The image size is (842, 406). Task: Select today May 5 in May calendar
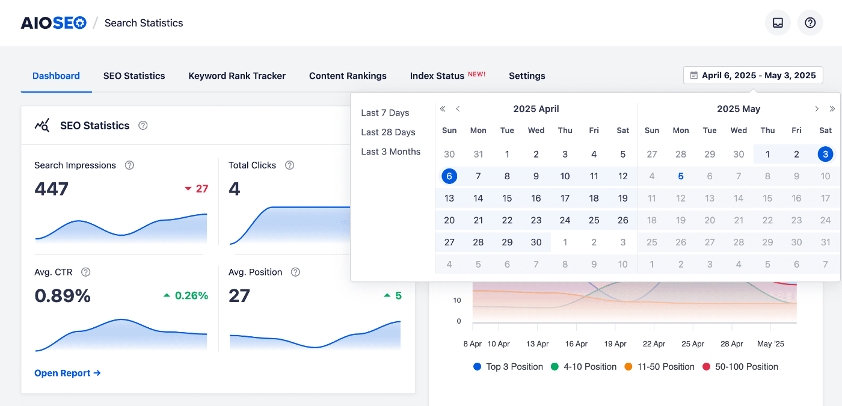pyautogui.click(x=681, y=176)
